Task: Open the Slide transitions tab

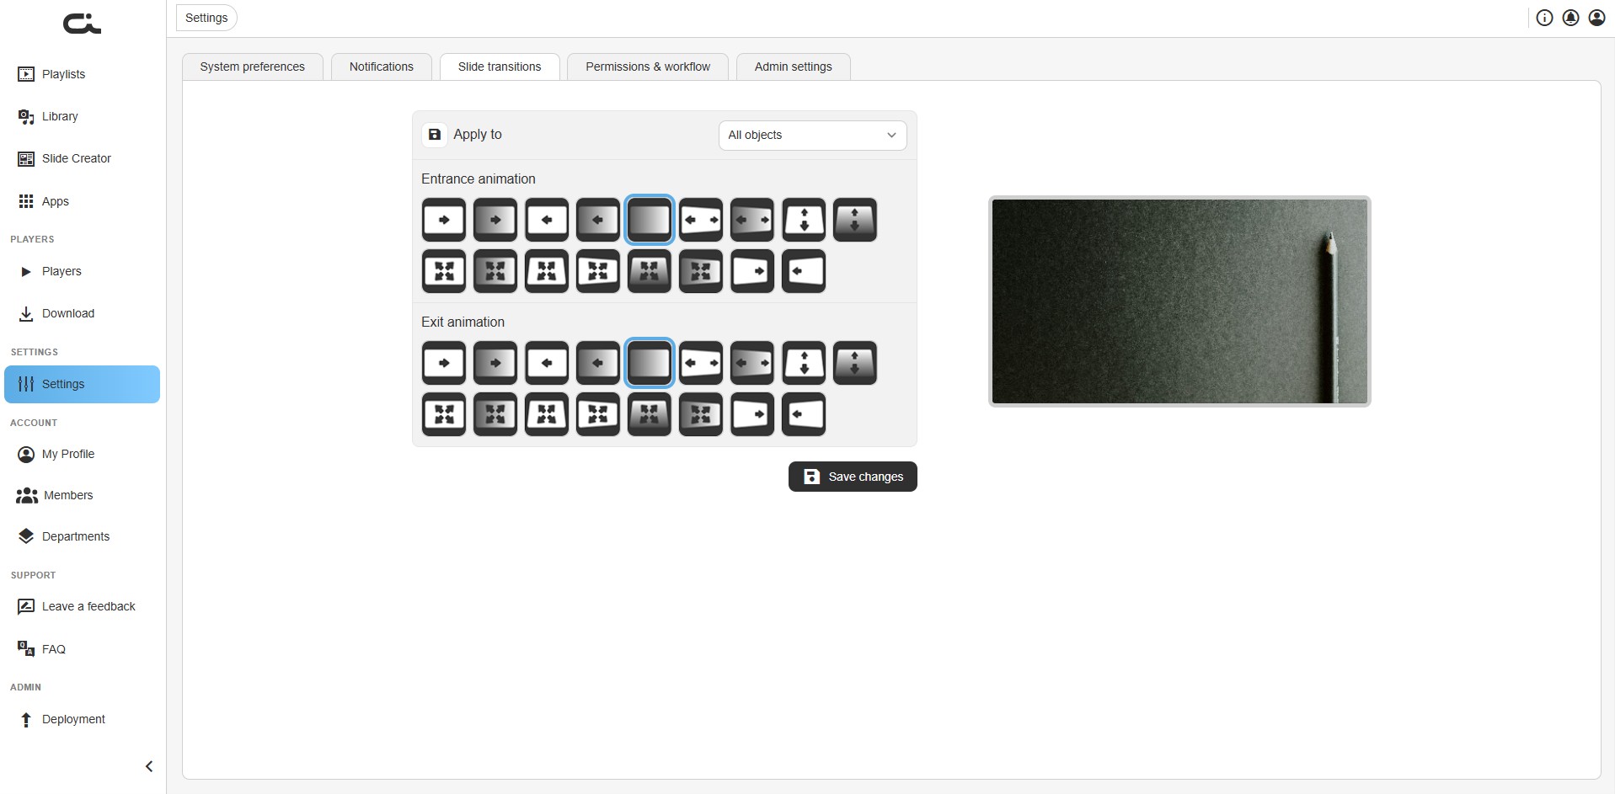Action: [x=500, y=67]
